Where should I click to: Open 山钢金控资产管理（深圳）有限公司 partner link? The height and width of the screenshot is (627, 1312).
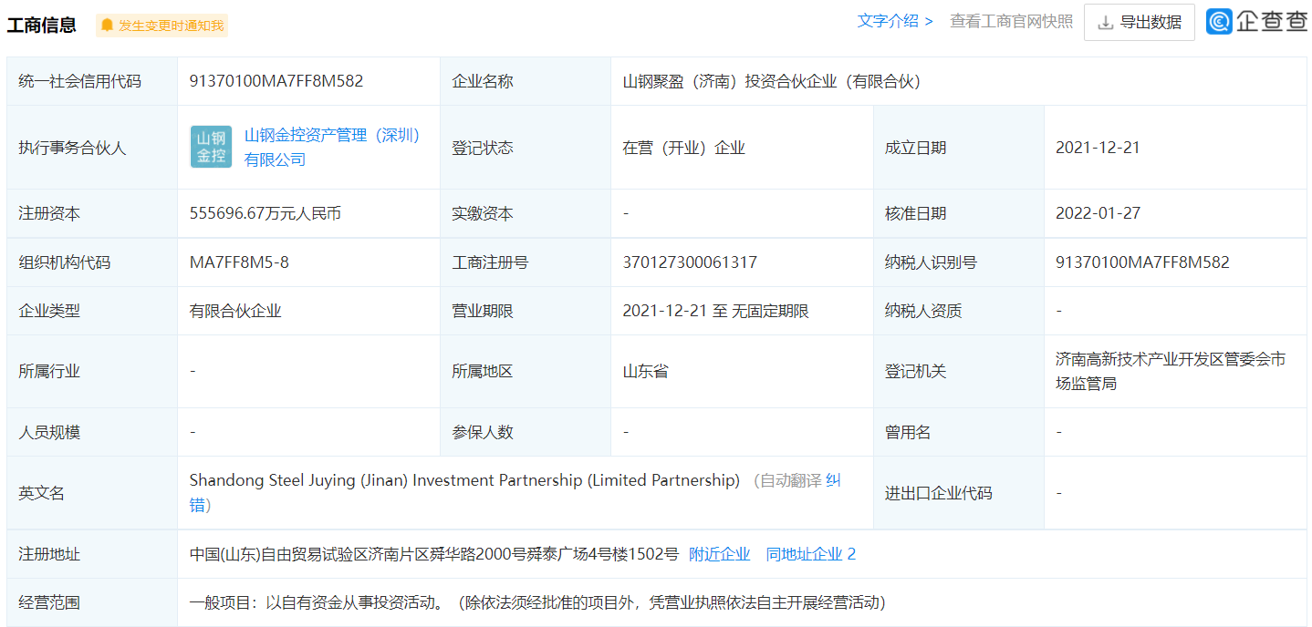point(332,148)
